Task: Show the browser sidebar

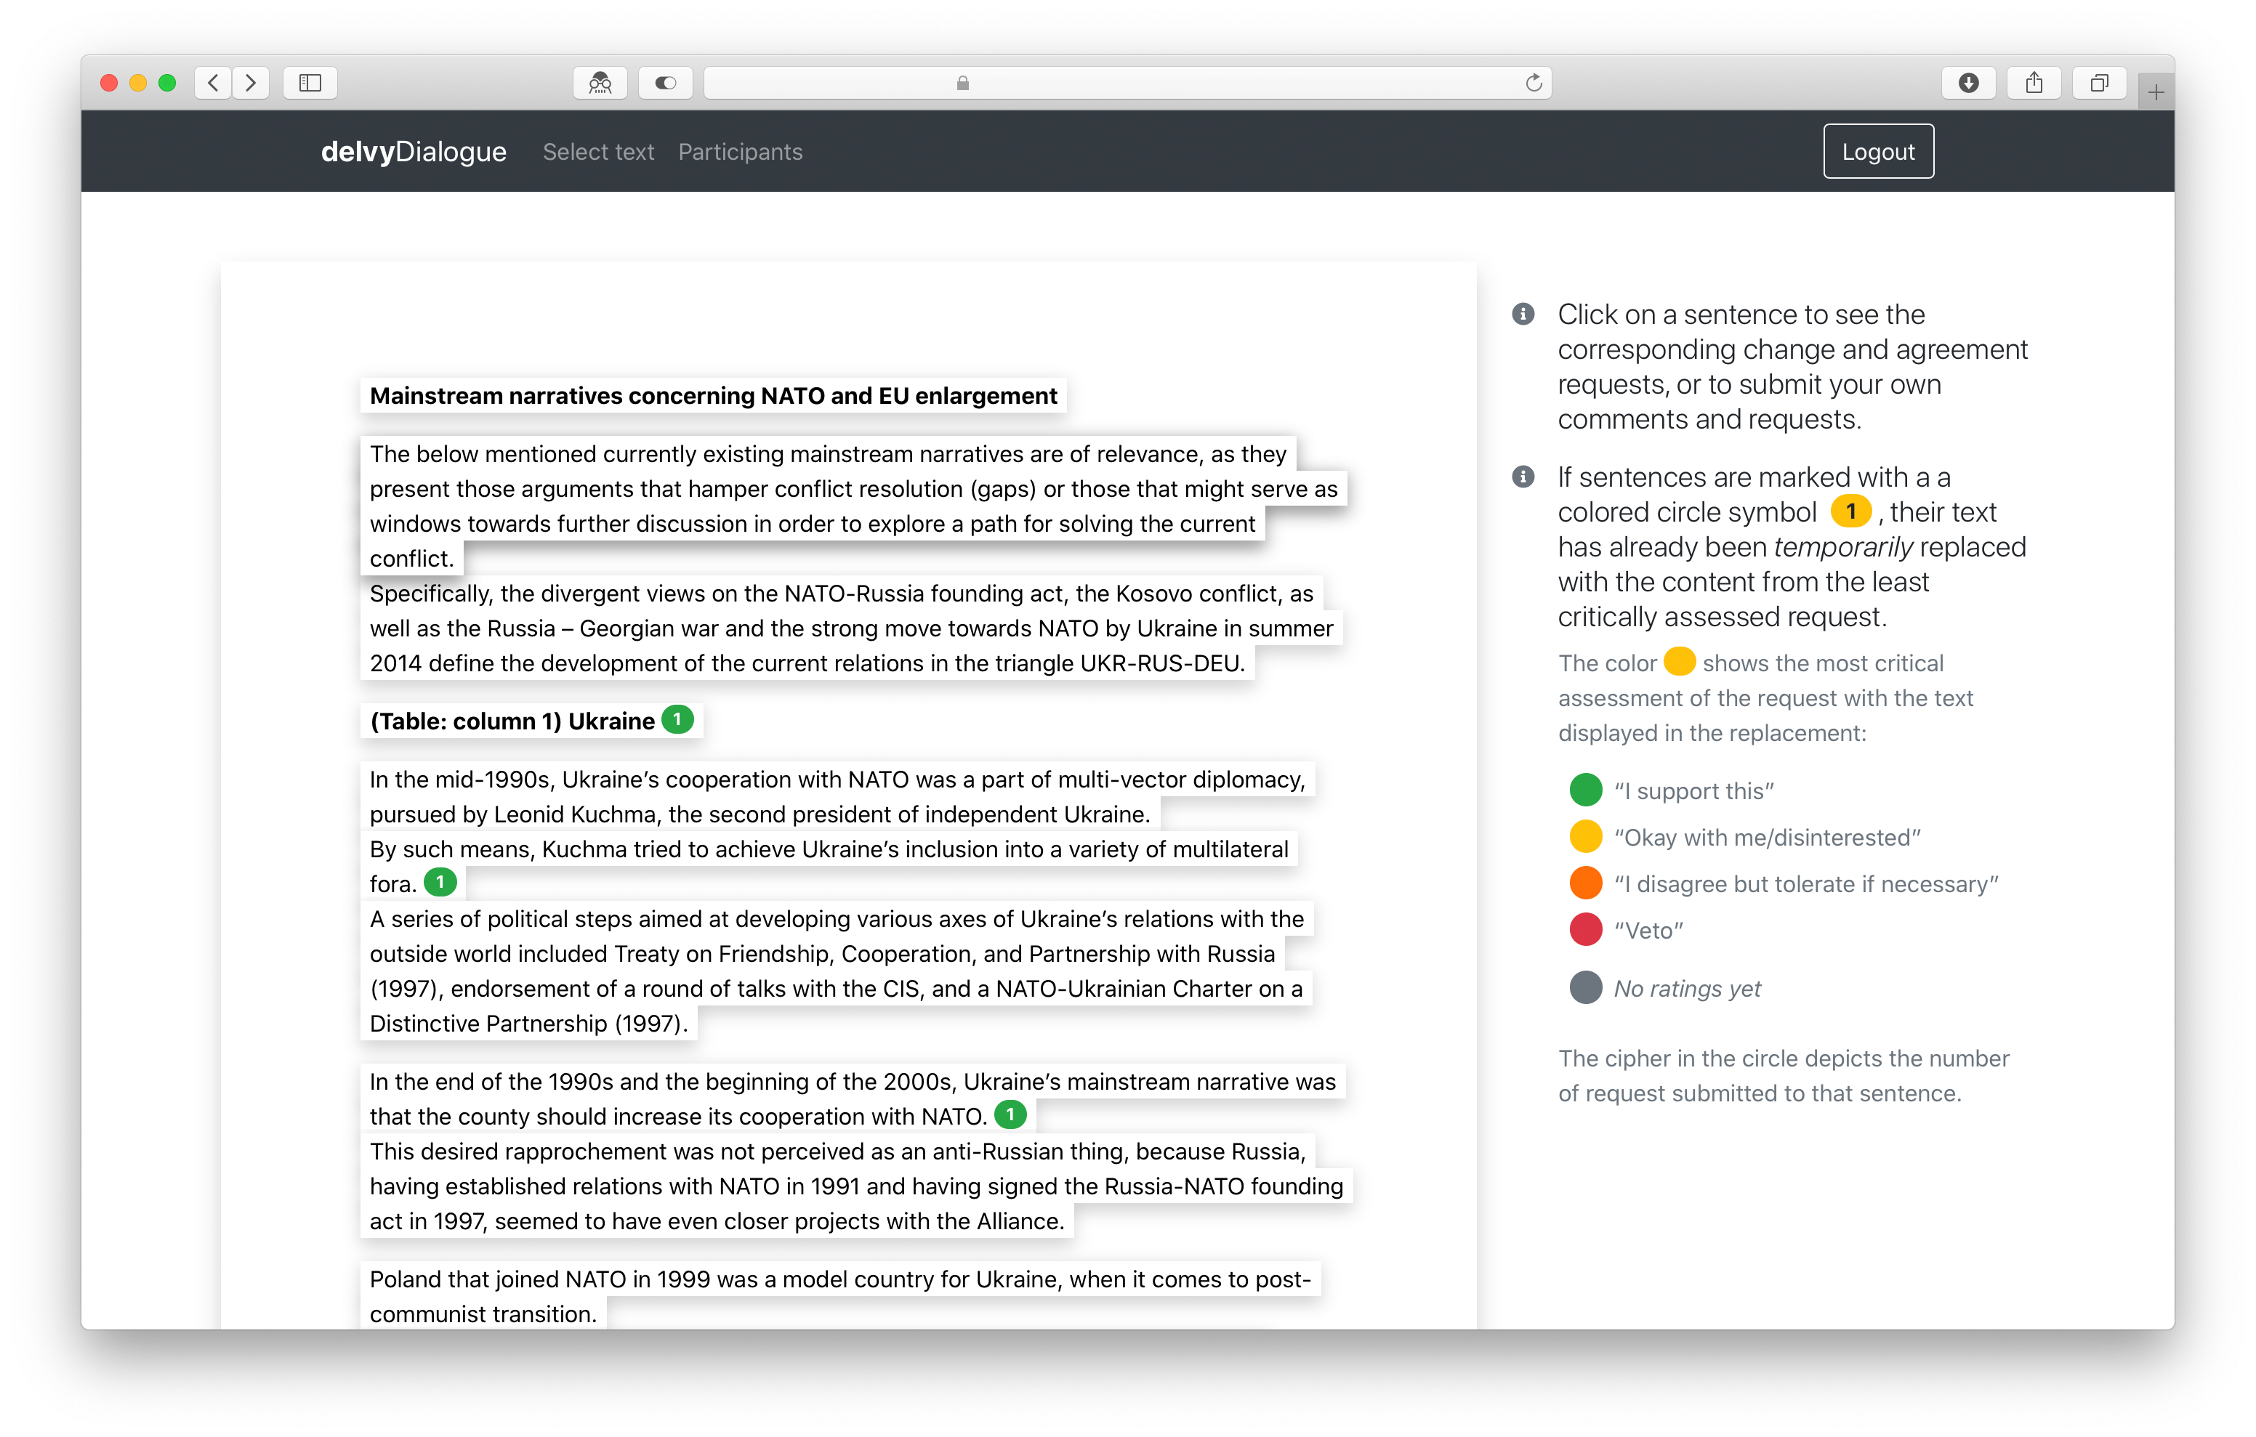Action: point(309,82)
